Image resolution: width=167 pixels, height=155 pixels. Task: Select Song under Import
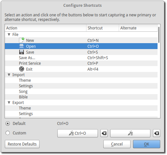(81, 92)
